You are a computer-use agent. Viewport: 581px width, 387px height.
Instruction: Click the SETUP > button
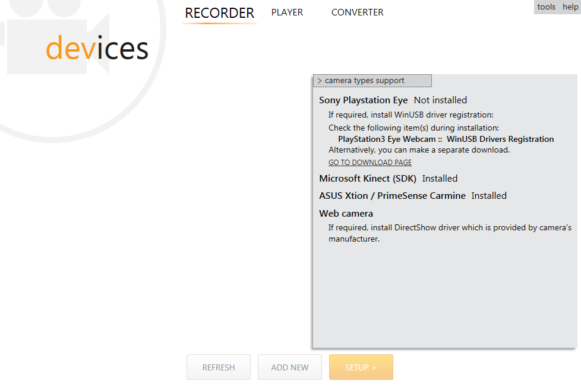coord(361,367)
